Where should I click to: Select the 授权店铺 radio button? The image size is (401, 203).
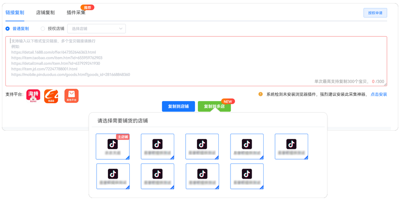[x=43, y=29]
